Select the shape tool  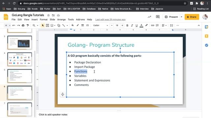click(x=59, y=26)
